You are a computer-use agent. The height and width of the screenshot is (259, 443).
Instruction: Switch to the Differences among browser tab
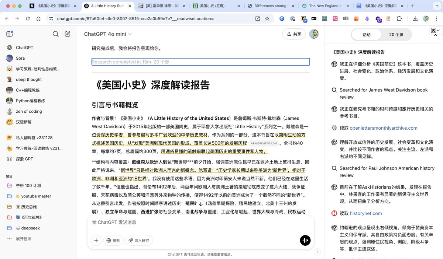tap(271, 6)
